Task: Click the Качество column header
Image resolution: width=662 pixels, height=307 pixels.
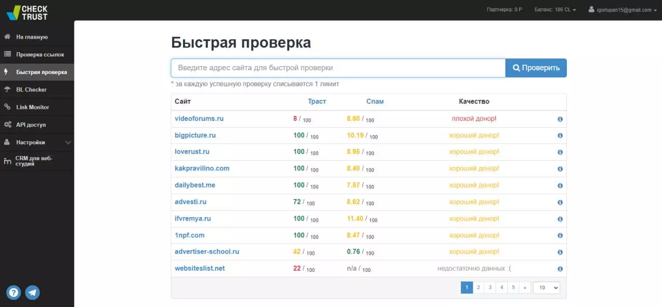Action: pyautogui.click(x=474, y=101)
